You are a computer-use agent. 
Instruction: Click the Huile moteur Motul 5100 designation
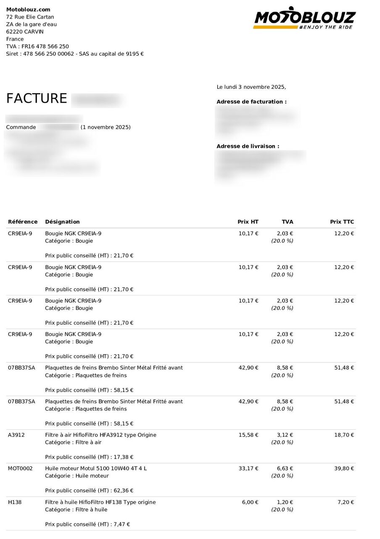[96, 469]
